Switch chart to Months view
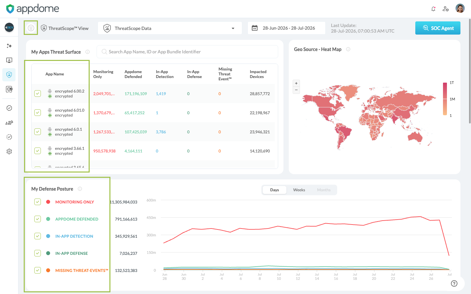Screen dimensions: 471x294 (x=324, y=190)
